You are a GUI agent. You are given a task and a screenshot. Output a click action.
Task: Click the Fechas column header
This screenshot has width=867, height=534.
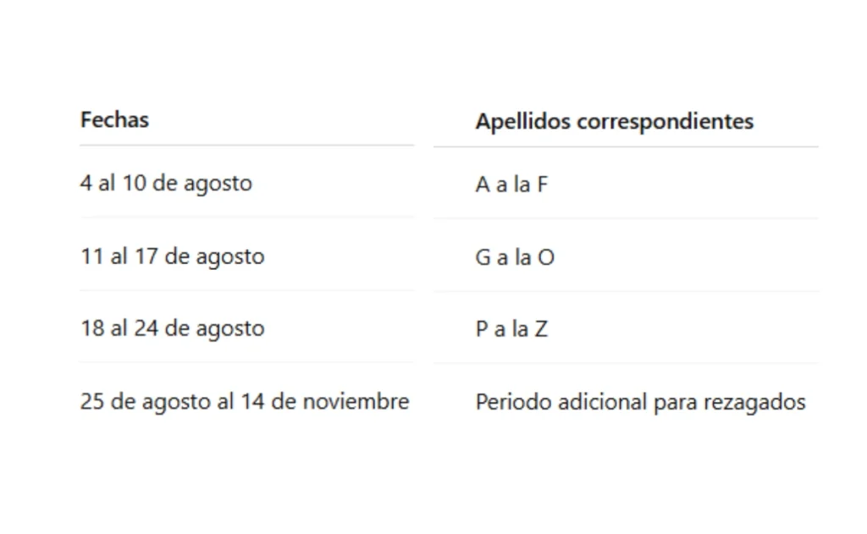pyautogui.click(x=114, y=120)
